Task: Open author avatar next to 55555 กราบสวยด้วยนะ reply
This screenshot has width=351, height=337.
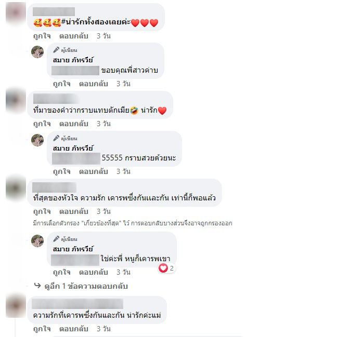Action: coord(37,140)
